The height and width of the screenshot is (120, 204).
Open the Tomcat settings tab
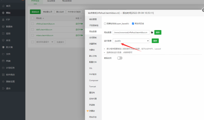tap(93, 86)
